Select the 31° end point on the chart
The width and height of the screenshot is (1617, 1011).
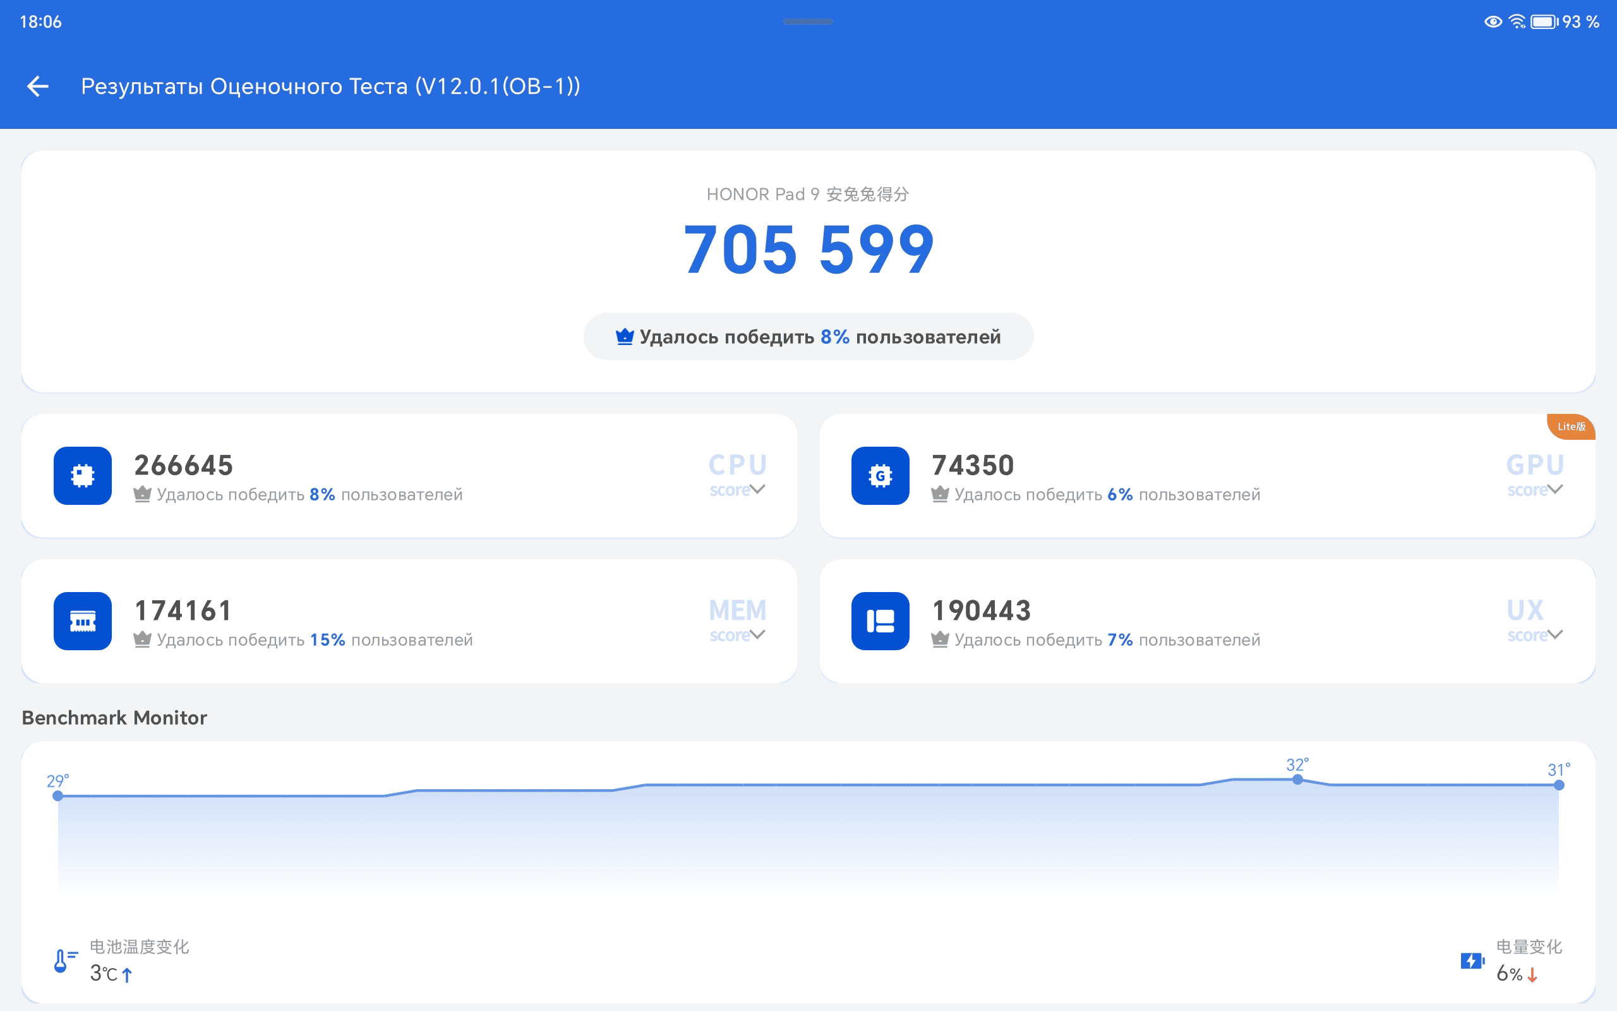1559,785
